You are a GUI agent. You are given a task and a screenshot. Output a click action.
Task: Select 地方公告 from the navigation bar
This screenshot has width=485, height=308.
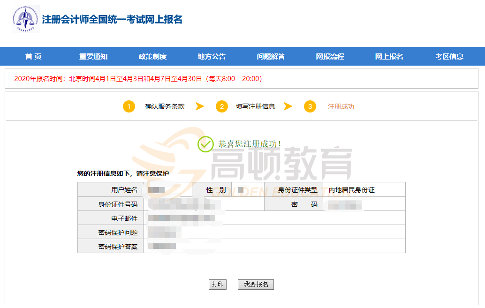(212, 56)
